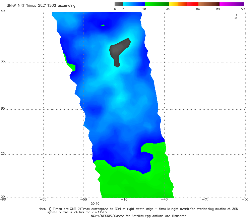This screenshot has height=218, width=248.
Task: Click the longitude label '-50'
Action: (84, 199)
